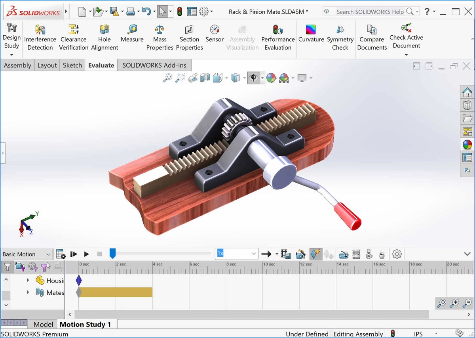Expand the Mates node in the MotionManager tree

(x=28, y=292)
